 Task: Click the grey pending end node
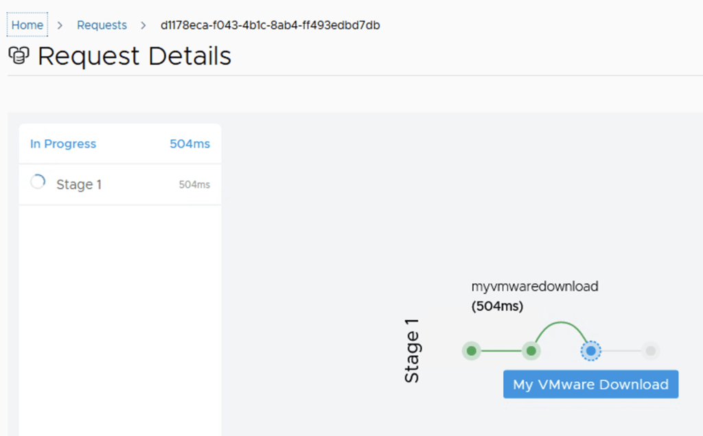[x=651, y=351]
